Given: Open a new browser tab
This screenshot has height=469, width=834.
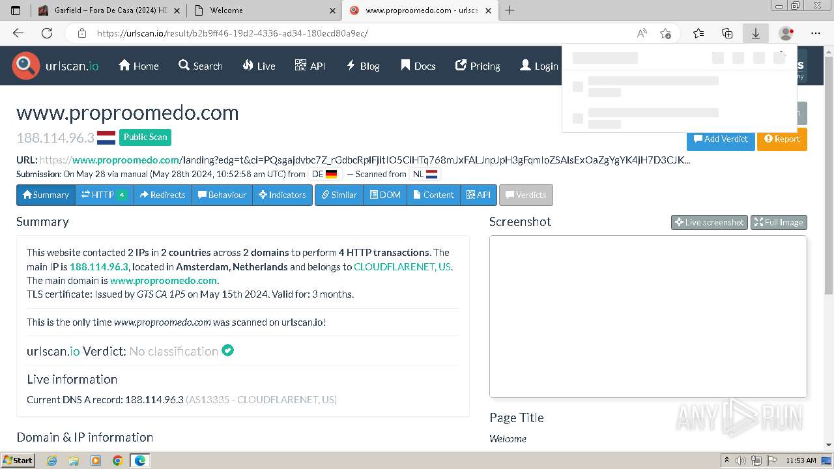Looking at the screenshot, I should pos(510,10).
